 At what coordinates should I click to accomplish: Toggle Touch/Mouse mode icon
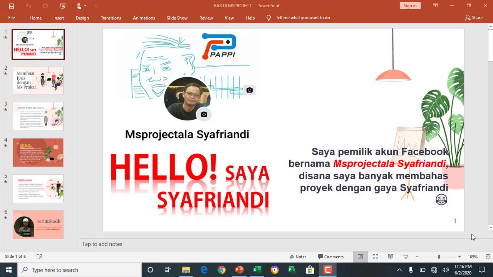click(x=79, y=6)
